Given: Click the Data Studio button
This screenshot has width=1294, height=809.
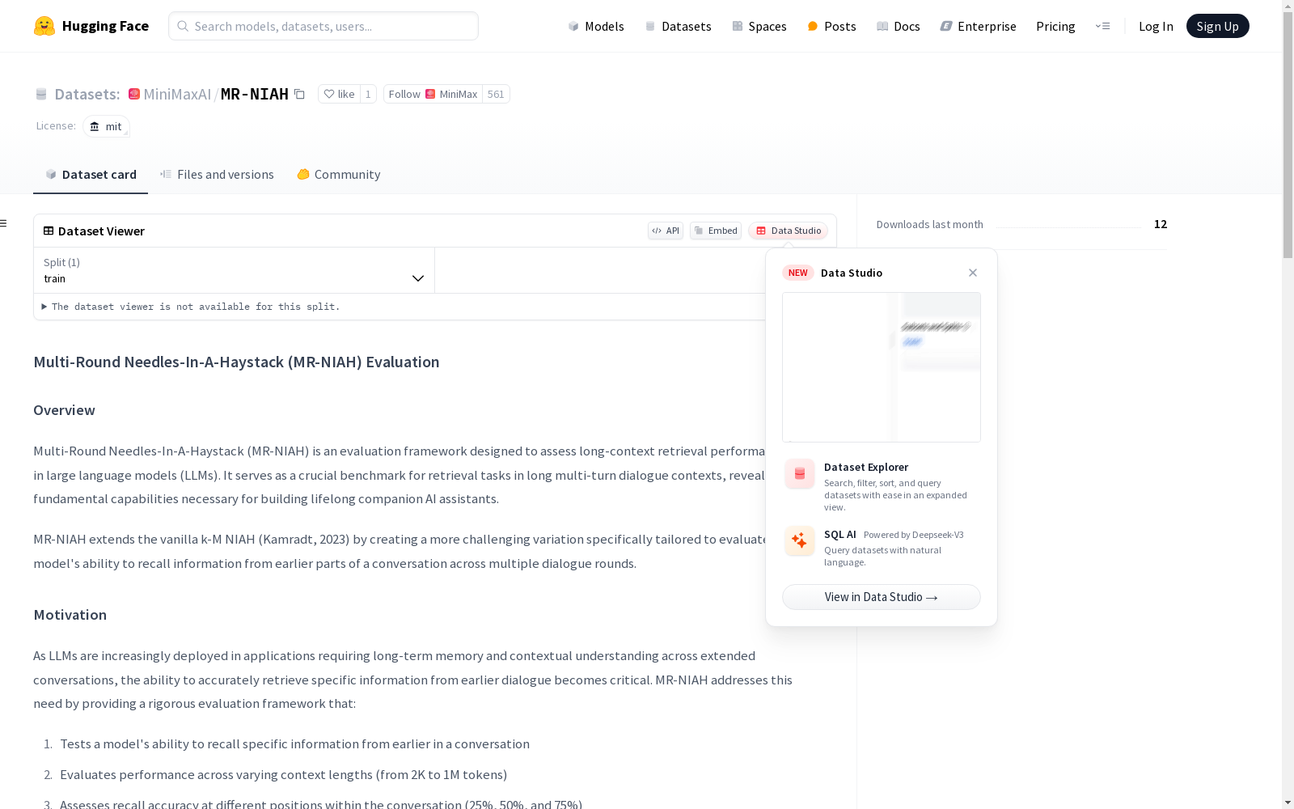Looking at the screenshot, I should (788, 231).
